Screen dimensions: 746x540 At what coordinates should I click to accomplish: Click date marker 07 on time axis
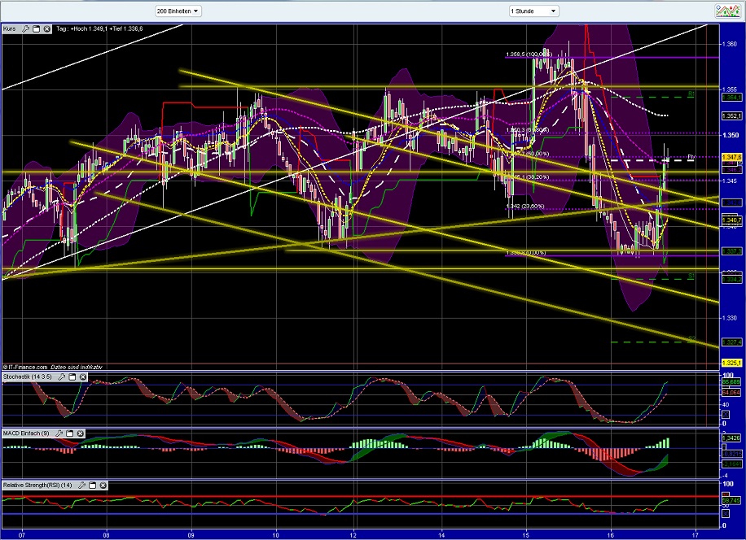(x=22, y=535)
